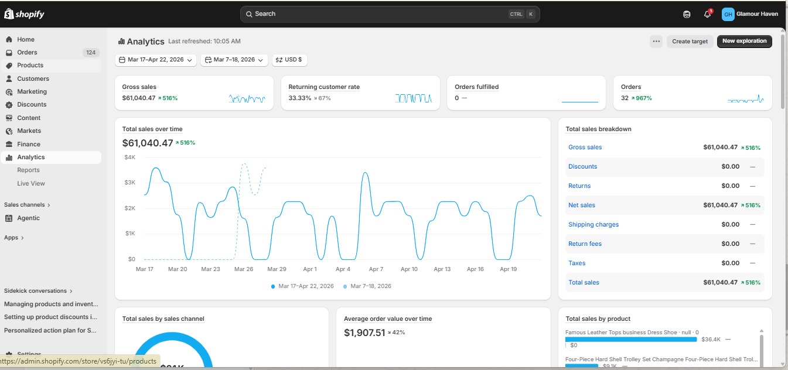Screen dimensions: 788x370
Task: Click the Finance bank icon
Action: (9, 144)
